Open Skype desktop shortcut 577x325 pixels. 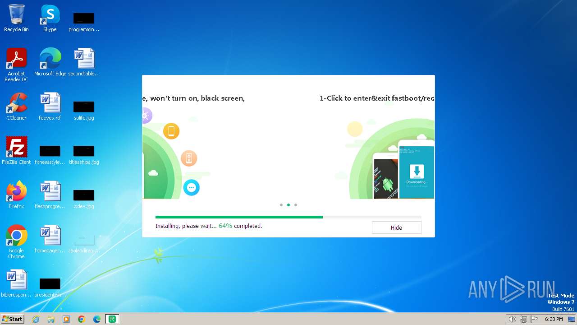click(x=50, y=19)
